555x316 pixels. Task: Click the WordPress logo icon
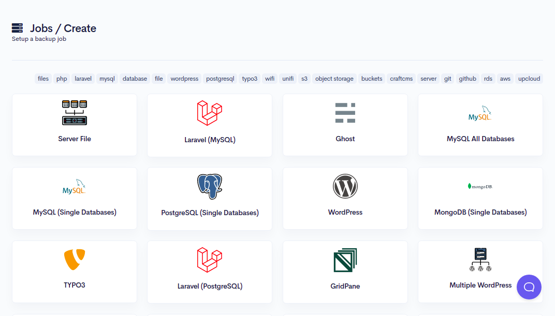click(x=345, y=186)
